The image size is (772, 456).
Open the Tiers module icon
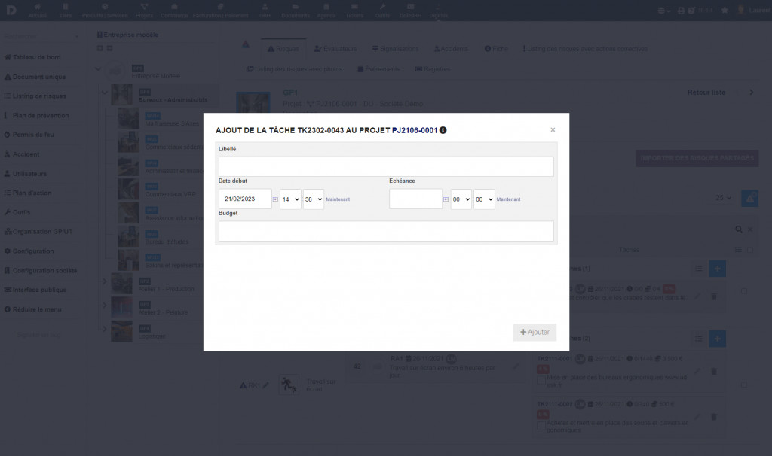(66, 7)
